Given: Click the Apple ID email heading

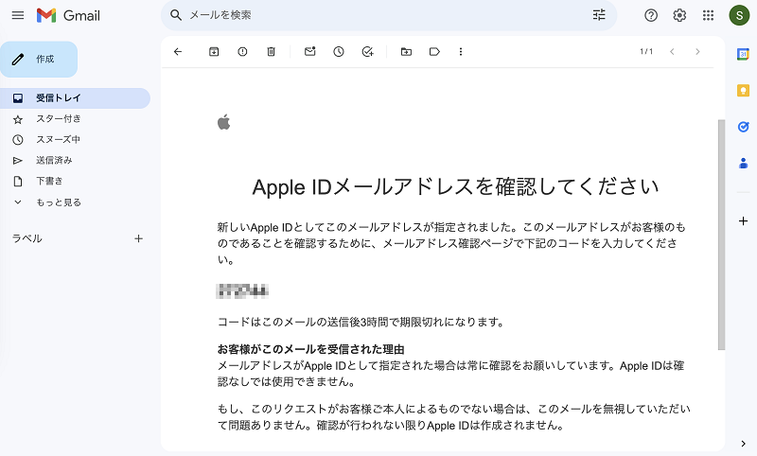Looking at the screenshot, I should (455, 187).
